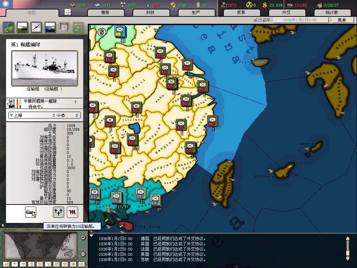This screenshot has height=268, width=357.
Task: Select the land units (tank) list icon
Action: (x=22, y=27)
